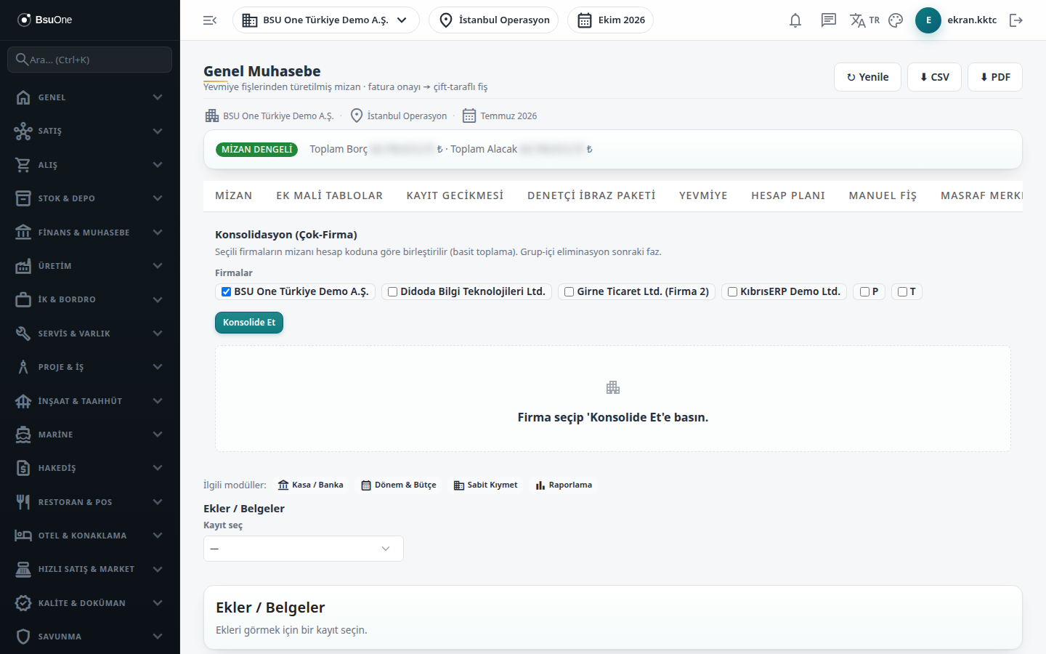Expand the İK & Bordro section chevron
Screen dimensions: 1046x654
pyautogui.click(x=158, y=299)
